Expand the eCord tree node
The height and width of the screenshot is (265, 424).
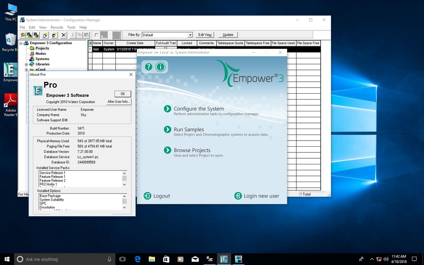click(x=26, y=69)
